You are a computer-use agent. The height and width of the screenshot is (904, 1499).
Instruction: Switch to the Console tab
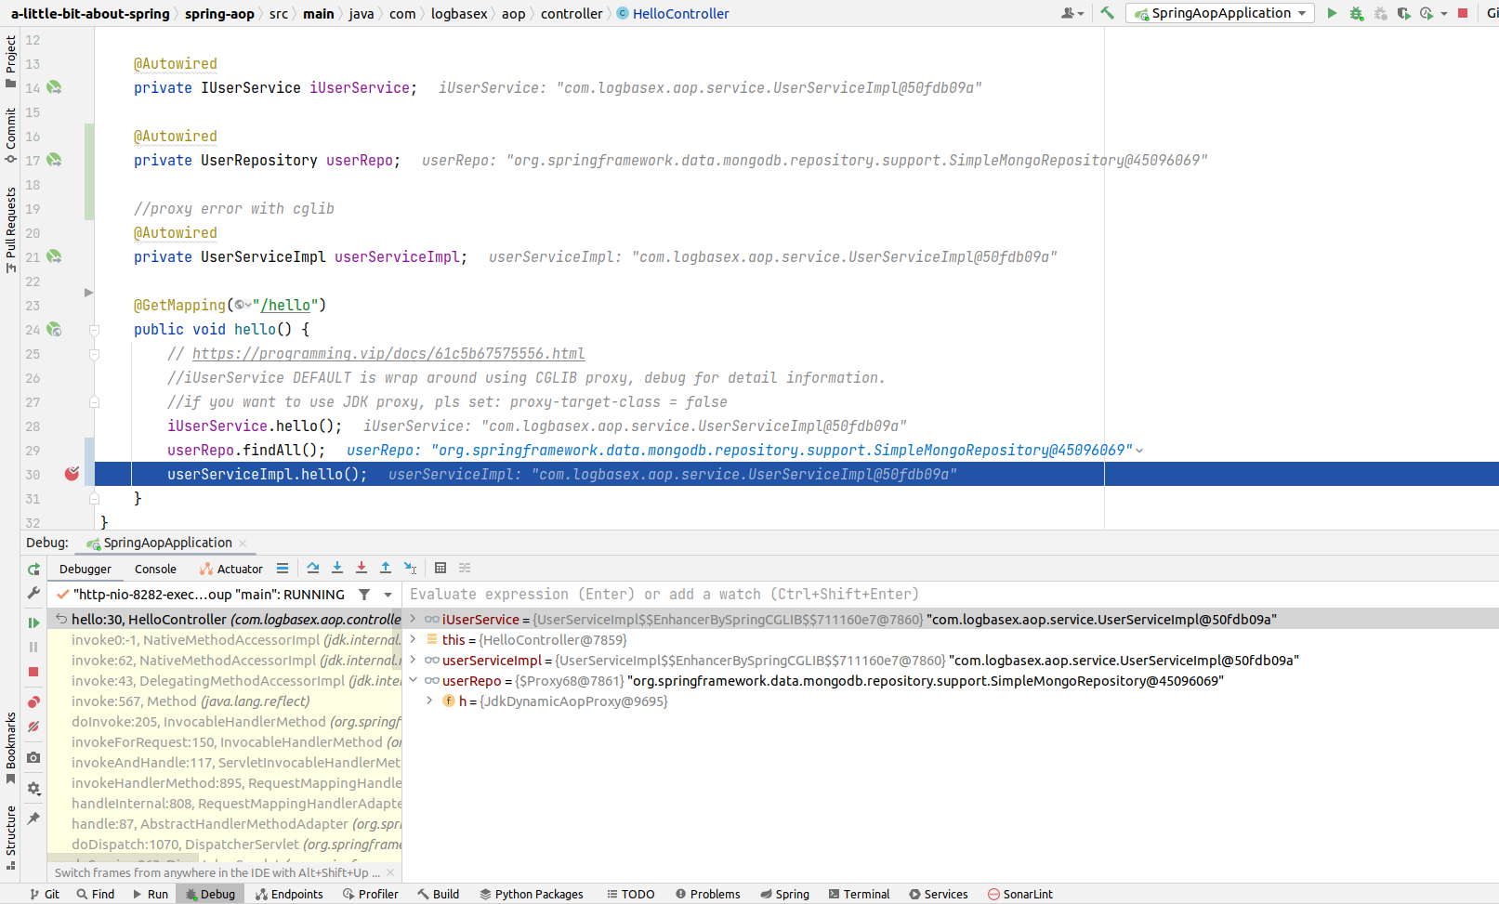coord(155,570)
